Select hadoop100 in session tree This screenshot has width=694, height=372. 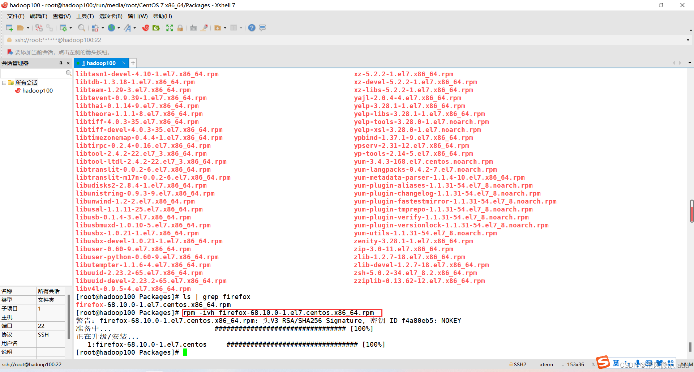tap(37, 91)
